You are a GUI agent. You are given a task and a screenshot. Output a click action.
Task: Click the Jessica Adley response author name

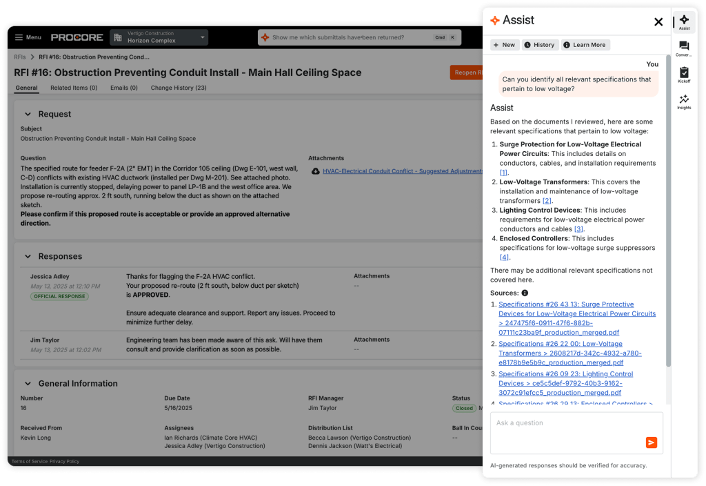pos(50,277)
